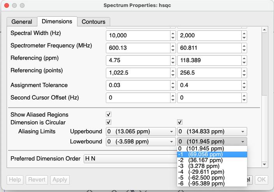Click the Preferred Dimension Order H N field
The width and height of the screenshot is (274, 192).
[130, 159]
